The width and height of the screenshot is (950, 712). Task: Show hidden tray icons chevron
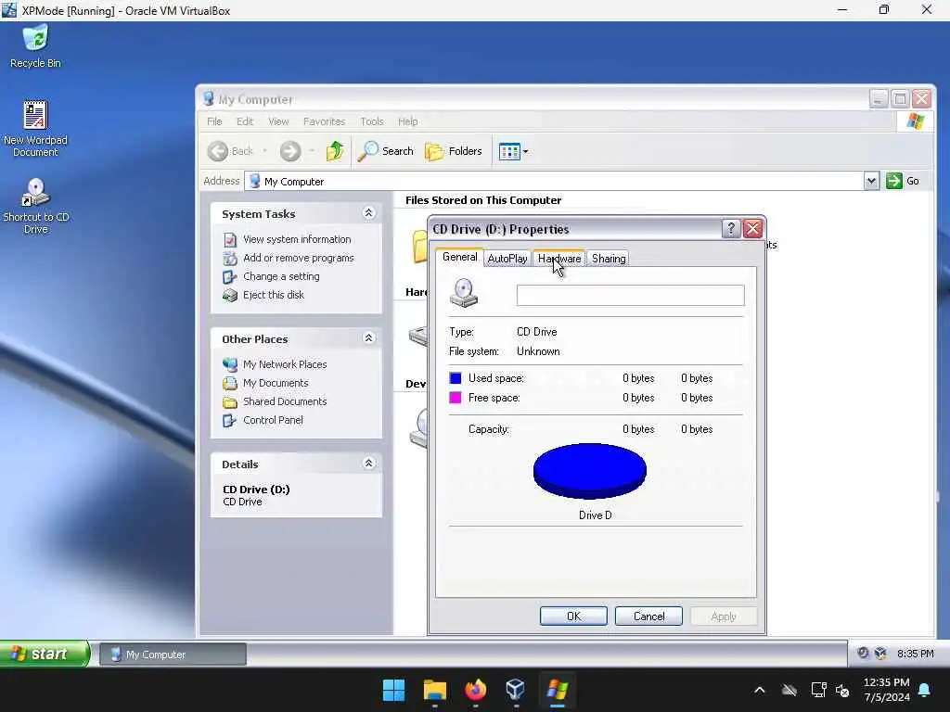760,690
